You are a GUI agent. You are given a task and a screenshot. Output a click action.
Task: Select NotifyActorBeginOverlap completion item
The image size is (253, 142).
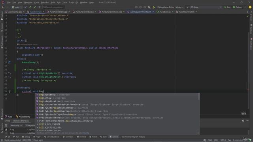pyautogui.click(x=117, y=111)
